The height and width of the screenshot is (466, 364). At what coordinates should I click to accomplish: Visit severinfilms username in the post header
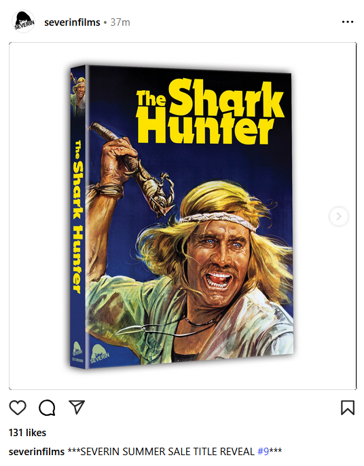click(x=72, y=22)
